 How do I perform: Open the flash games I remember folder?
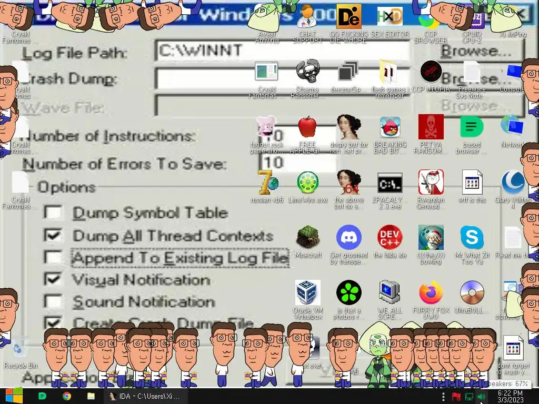click(x=389, y=72)
